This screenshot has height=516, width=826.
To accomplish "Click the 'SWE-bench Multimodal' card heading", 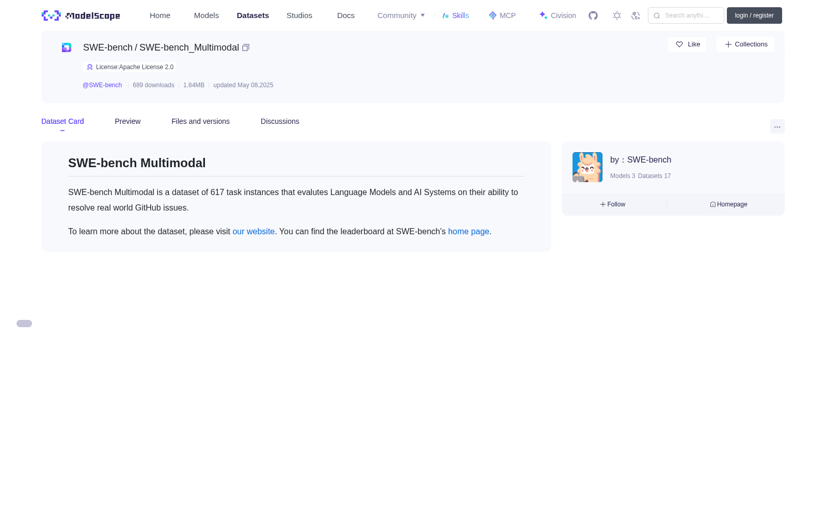I will (137, 163).
